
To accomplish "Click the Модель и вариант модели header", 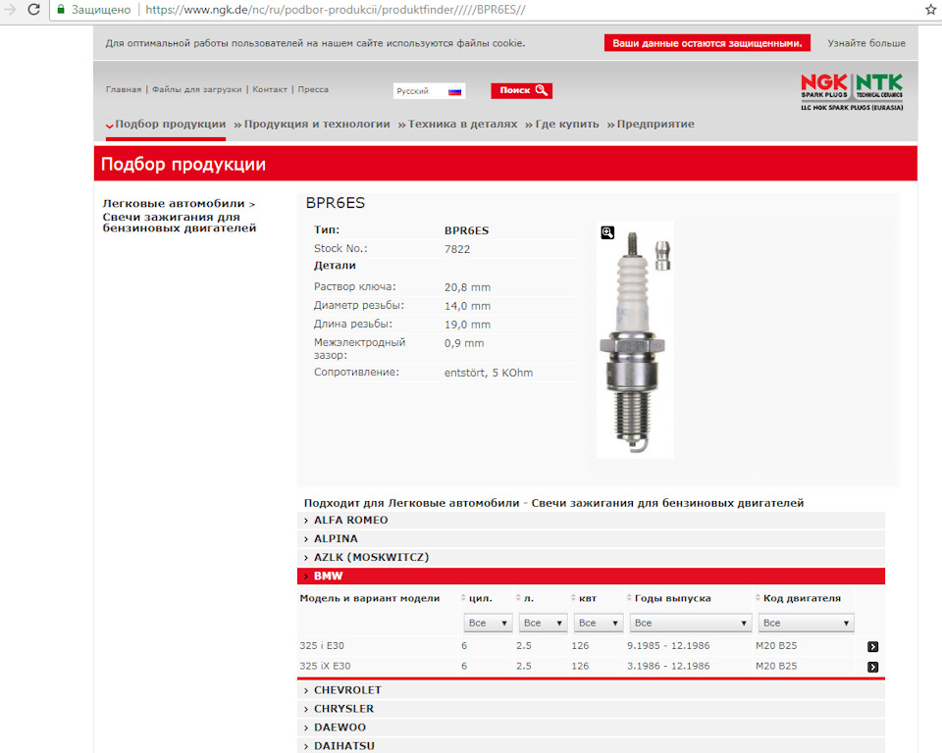I will pyautogui.click(x=370, y=599).
